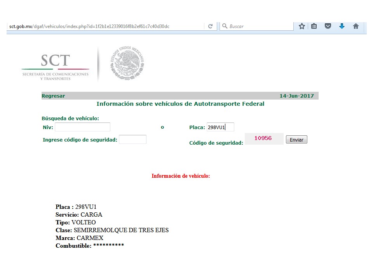Click the captcha image showing 10956
Image resolution: width=373 pixels, height=280 pixels.
click(x=263, y=138)
